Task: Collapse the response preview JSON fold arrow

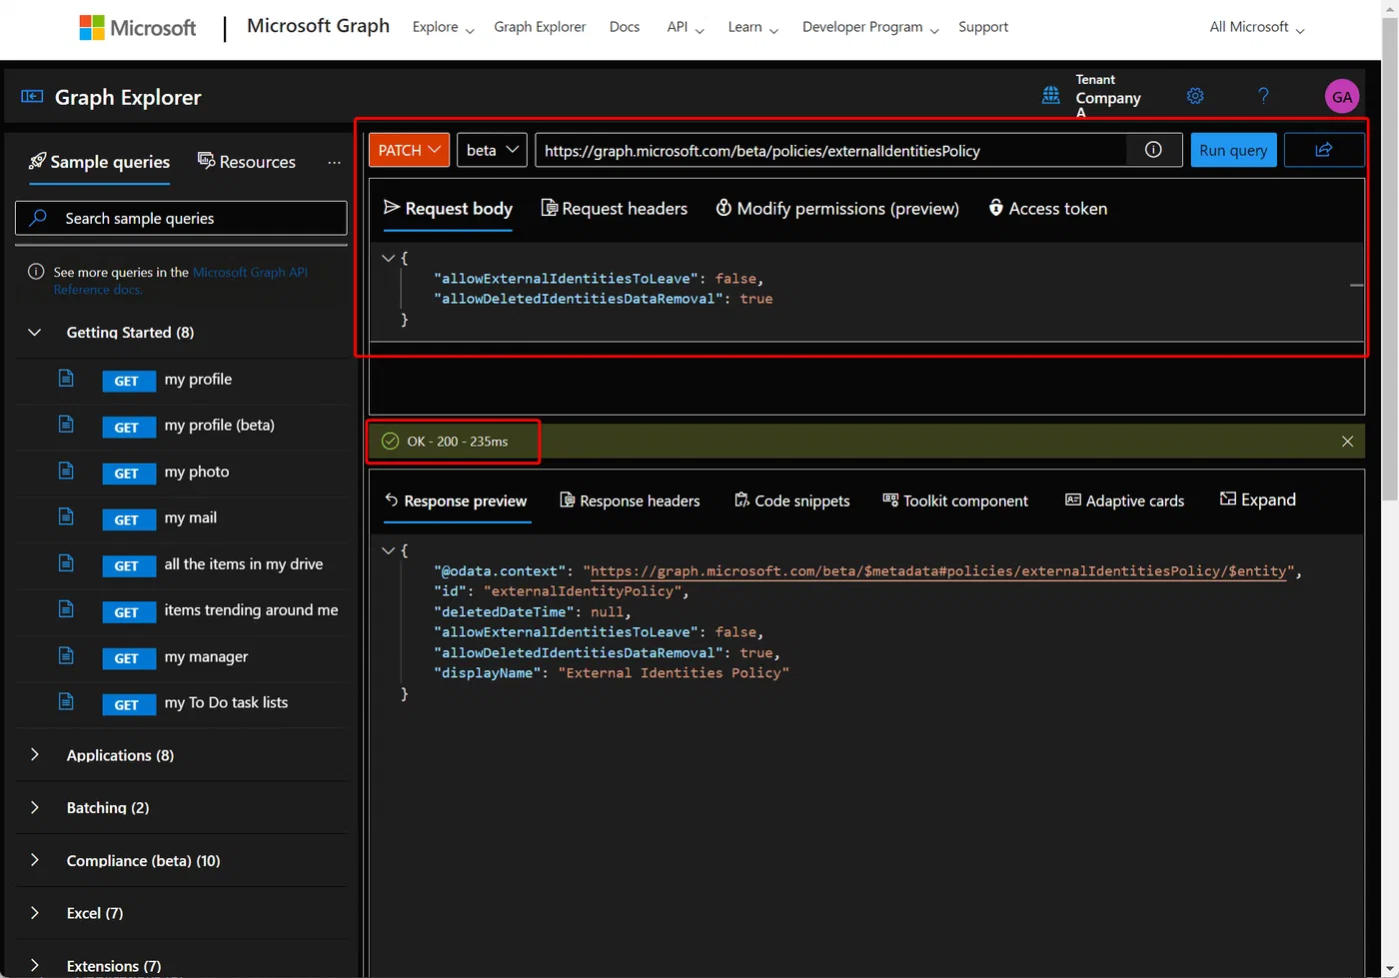Action: click(x=388, y=550)
